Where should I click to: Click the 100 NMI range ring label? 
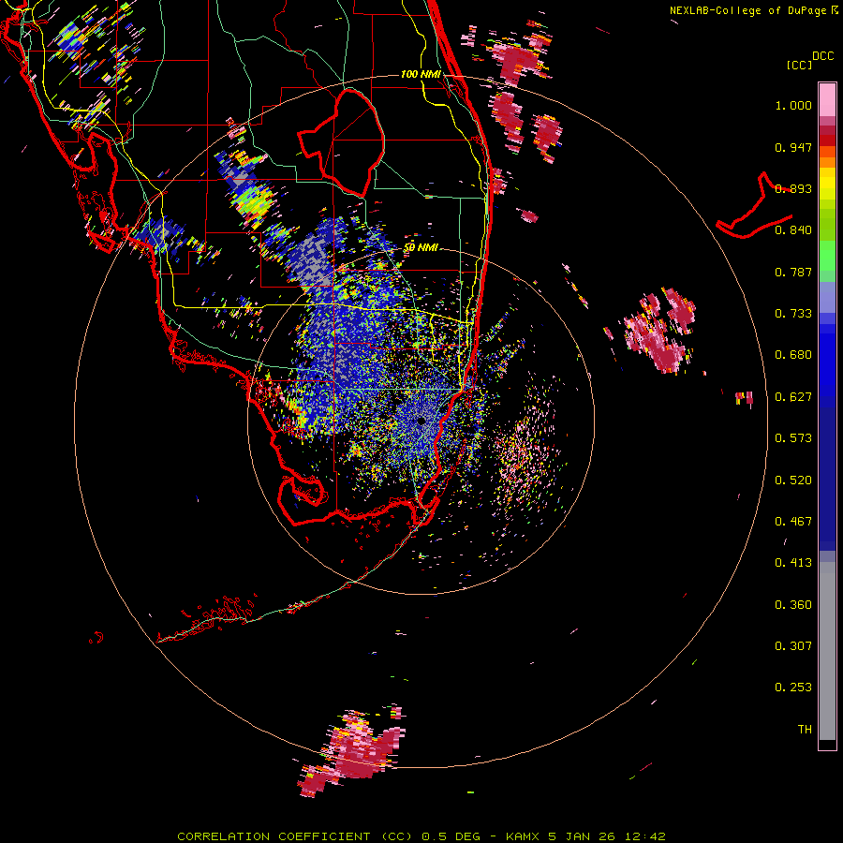421,74
